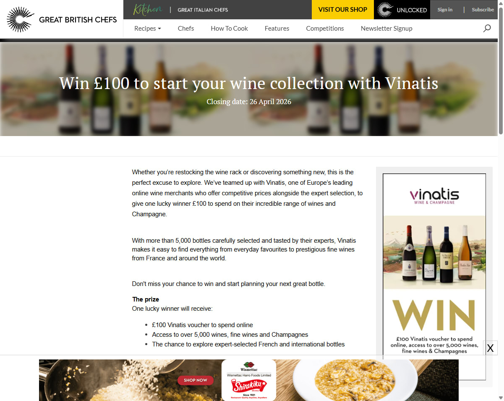This screenshot has height=401, width=504.
Task: Open the Features menu
Action: click(277, 29)
